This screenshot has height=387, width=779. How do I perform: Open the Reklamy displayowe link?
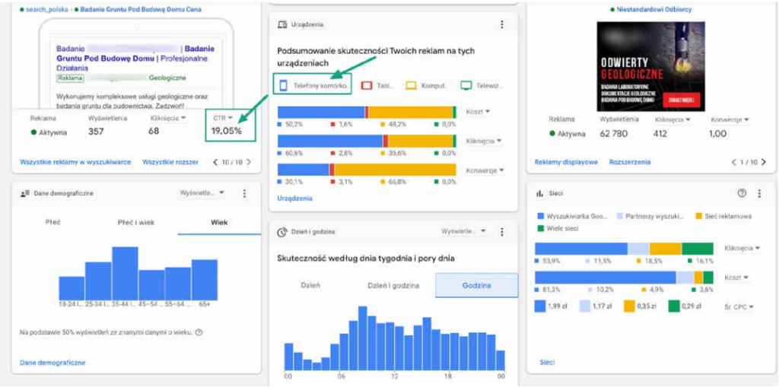click(x=566, y=162)
